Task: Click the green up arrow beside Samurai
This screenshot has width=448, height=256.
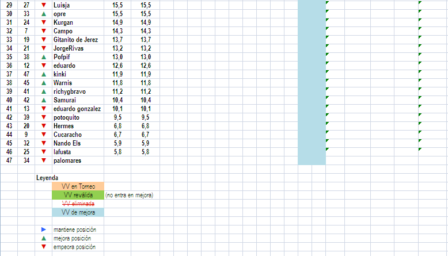Action: coord(44,100)
